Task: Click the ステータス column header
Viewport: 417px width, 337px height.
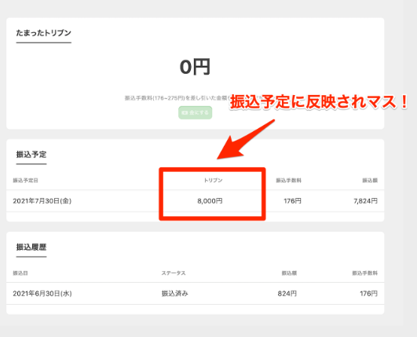Action: click(174, 273)
